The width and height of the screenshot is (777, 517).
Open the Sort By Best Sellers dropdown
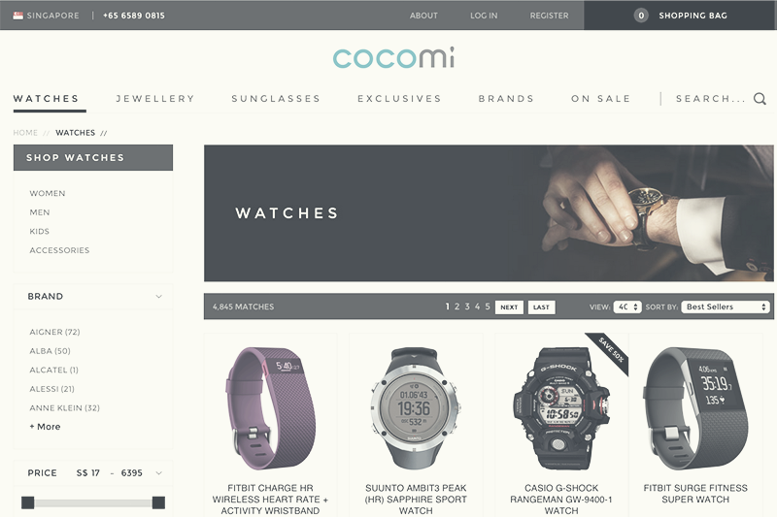[726, 307]
